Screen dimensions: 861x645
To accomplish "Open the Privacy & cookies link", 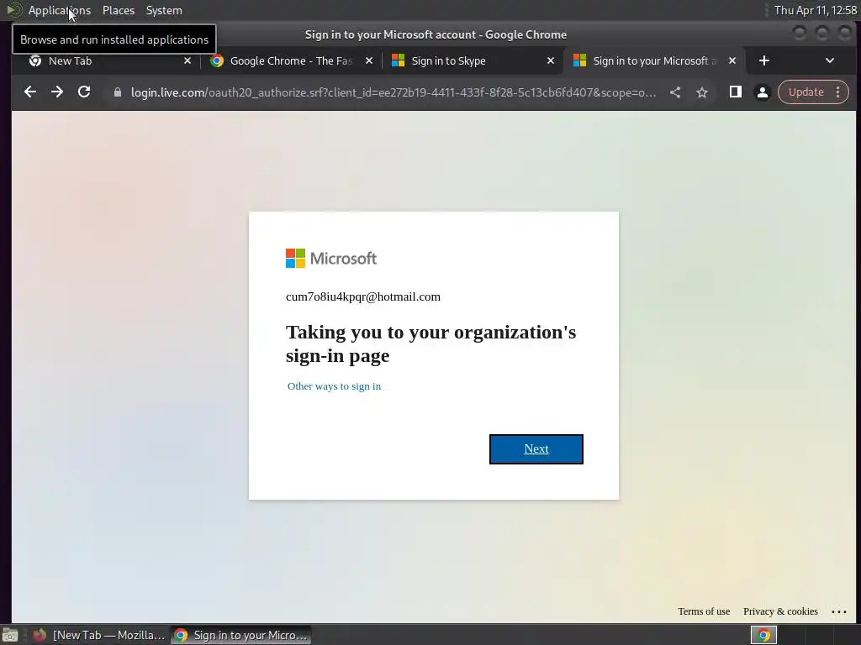I will click(780, 611).
